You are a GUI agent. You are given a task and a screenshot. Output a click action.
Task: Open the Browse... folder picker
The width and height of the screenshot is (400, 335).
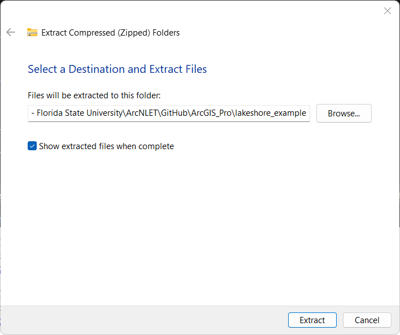tap(344, 114)
